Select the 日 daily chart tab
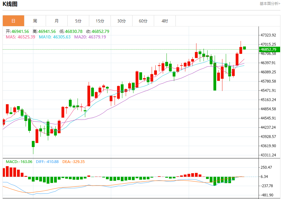 click(x=13, y=21)
